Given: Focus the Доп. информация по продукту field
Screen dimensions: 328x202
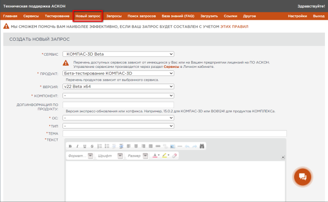Looking at the screenshot, I should tap(118, 105).
